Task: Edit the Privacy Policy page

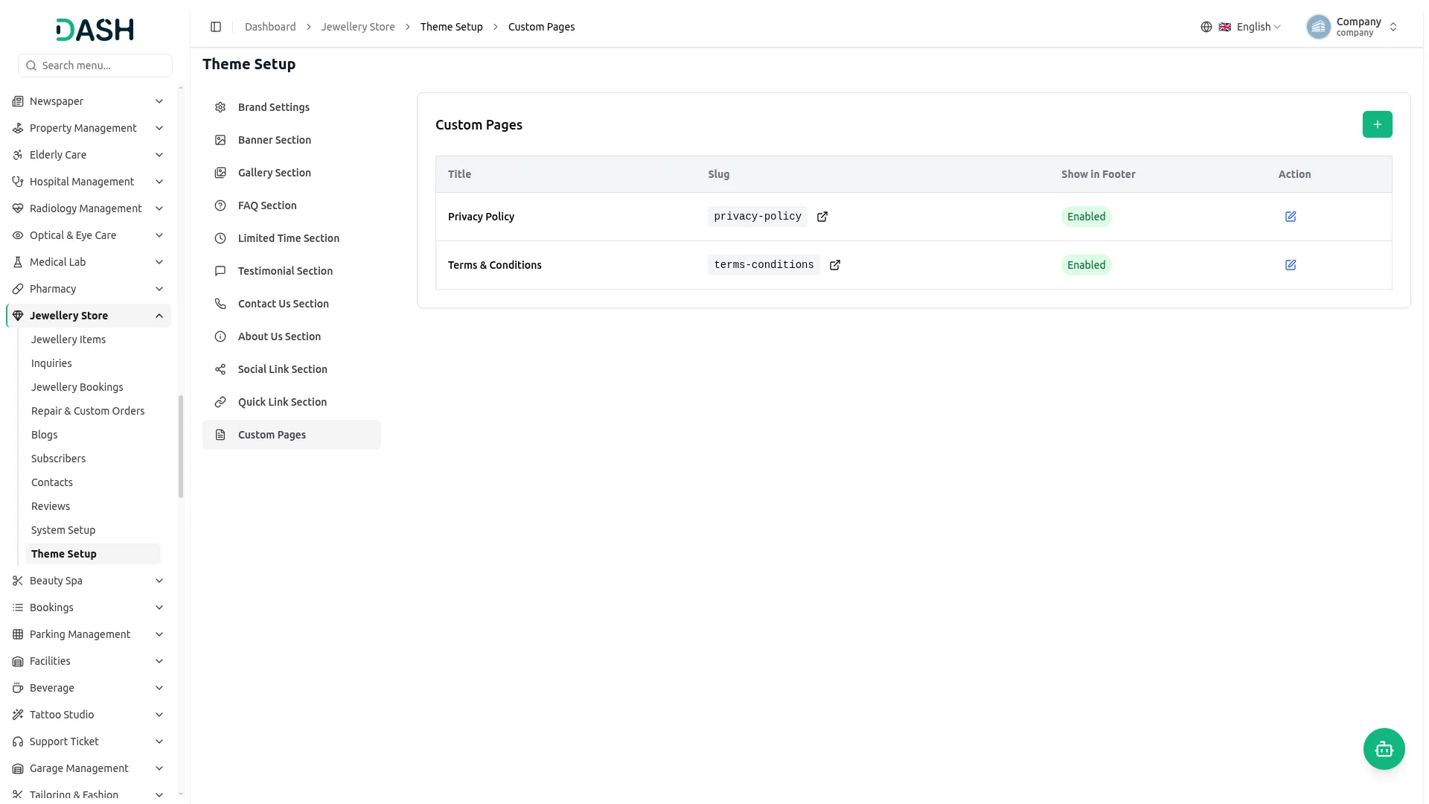Action: (1291, 217)
